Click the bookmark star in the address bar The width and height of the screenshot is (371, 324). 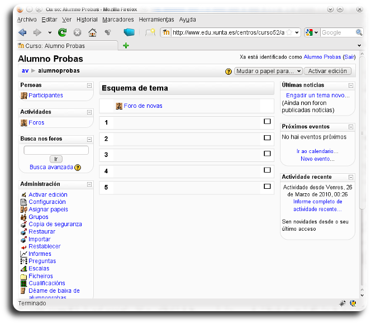click(x=289, y=32)
